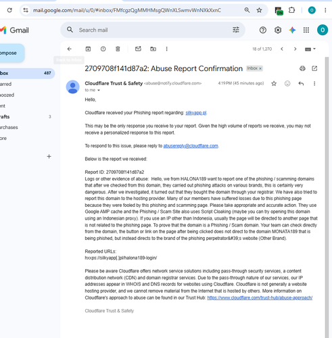This screenshot has height=338, width=332.
Task: Click the zoom magnifier icon in address bar
Action: coord(247,10)
